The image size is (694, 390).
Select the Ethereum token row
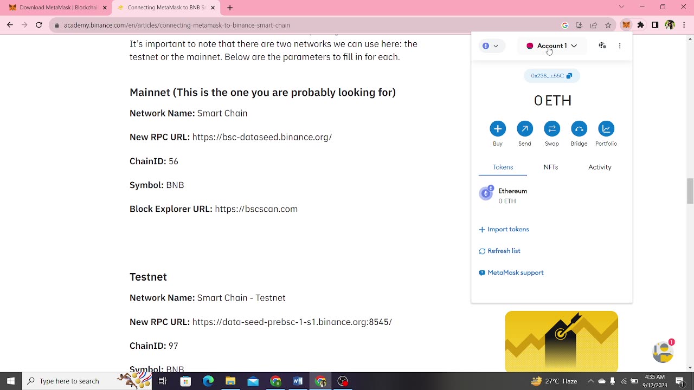(552, 196)
